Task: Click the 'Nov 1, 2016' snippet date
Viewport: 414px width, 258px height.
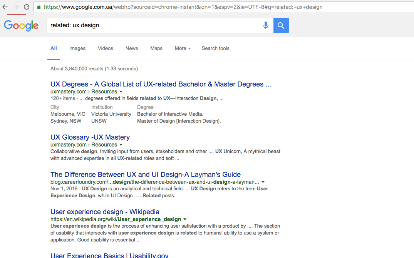Action: [64, 188]
